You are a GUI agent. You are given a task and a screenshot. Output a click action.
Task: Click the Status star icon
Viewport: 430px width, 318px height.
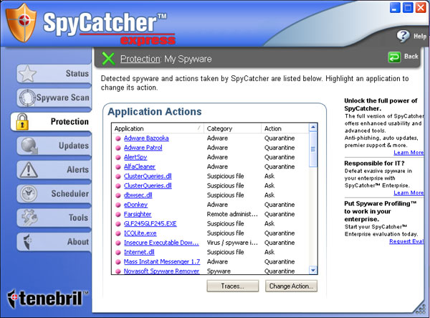coord(27,74)
